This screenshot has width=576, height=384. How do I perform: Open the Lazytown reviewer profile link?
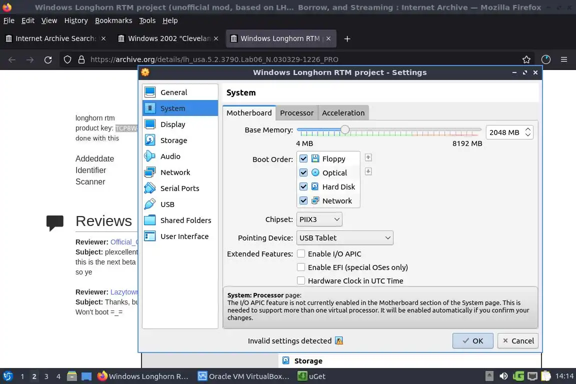point(124,292)
